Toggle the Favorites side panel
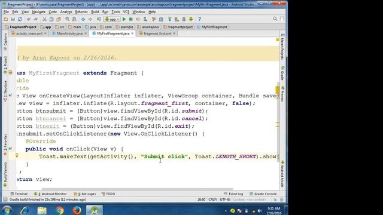 (5, 145)
